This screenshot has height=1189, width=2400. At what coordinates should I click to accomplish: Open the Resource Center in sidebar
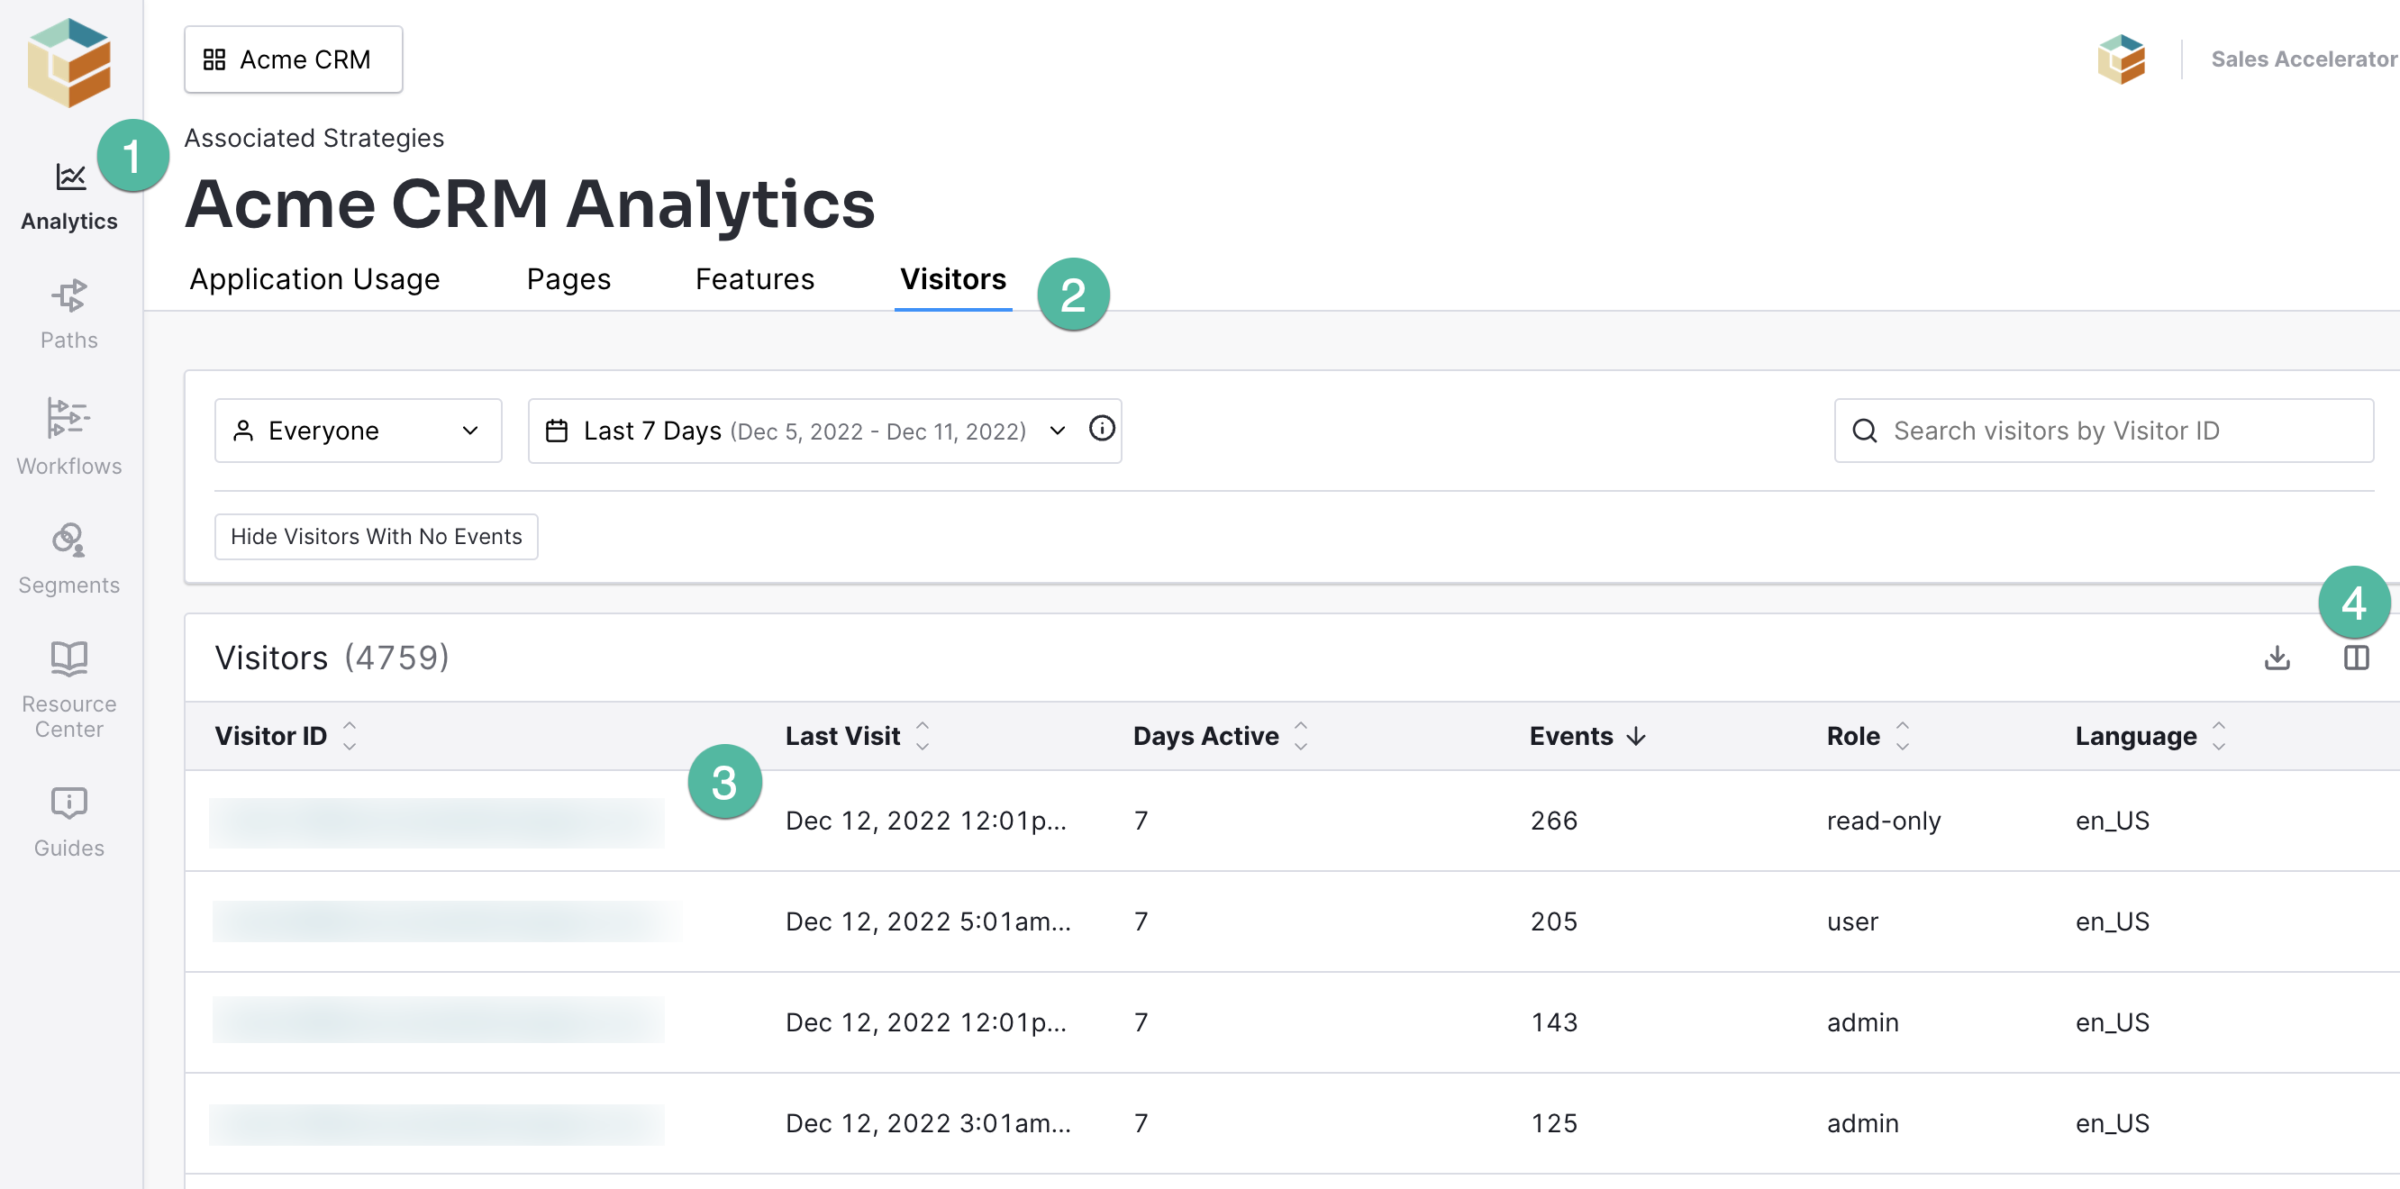pyautogui.click(x=69, y=690)
